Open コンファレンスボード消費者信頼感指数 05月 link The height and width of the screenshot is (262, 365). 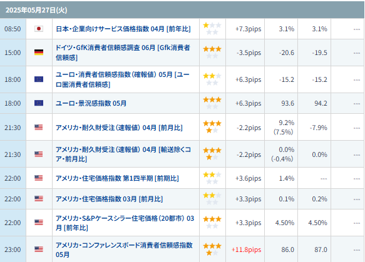(124, 249)
